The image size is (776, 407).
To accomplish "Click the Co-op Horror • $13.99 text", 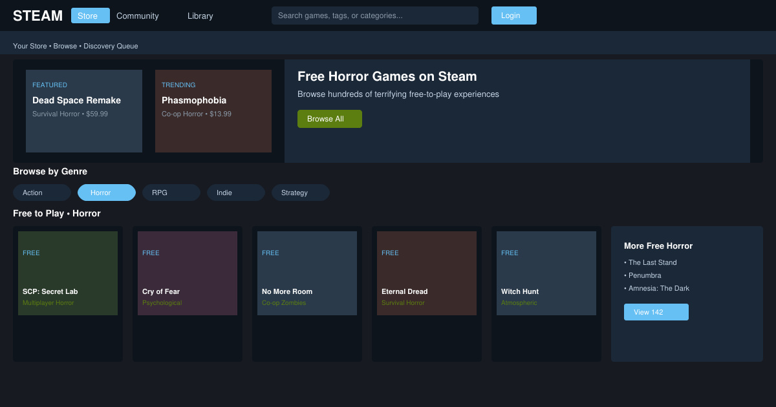I will click(x=197, y=114).
